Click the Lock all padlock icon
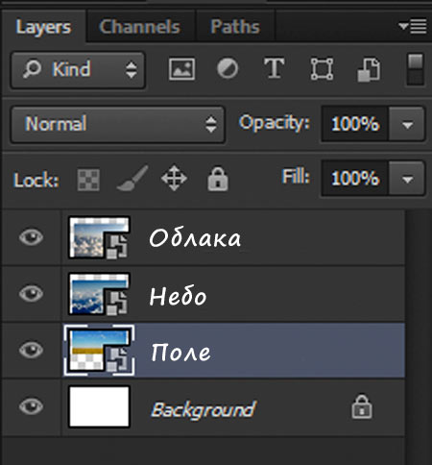The width and height of the screenshot is (432, 465). (218, 179)
